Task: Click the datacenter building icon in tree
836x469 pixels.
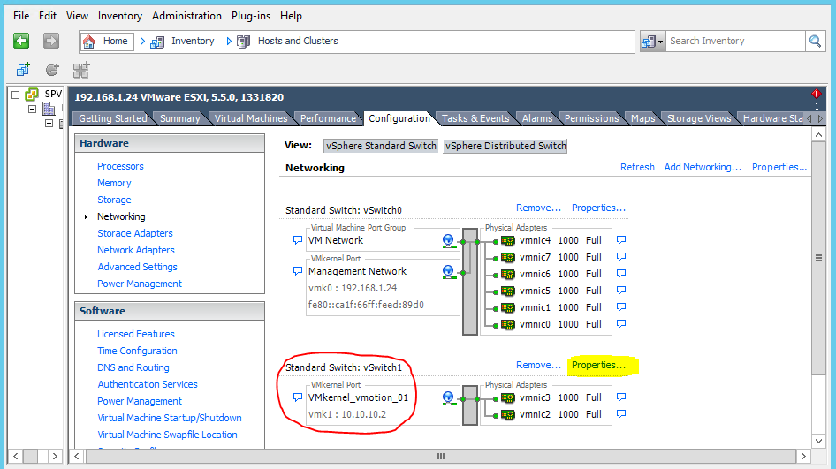Action: (x=49, y=109)
